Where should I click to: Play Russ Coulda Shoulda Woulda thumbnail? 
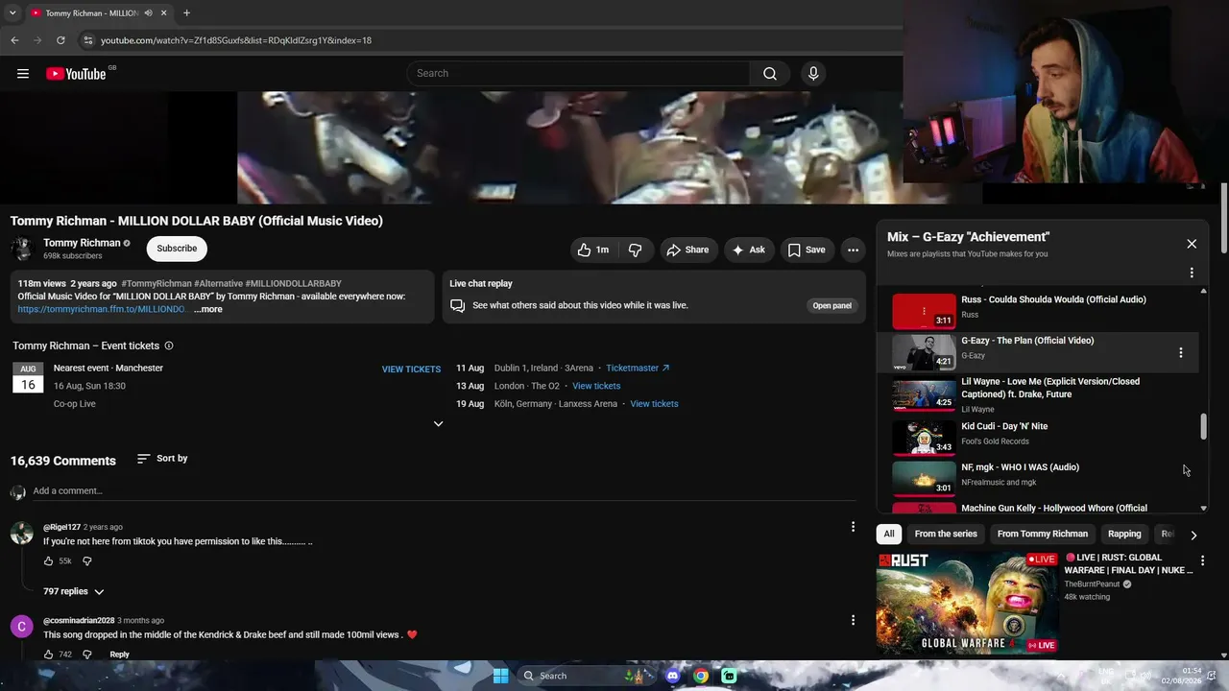point(924,311)
